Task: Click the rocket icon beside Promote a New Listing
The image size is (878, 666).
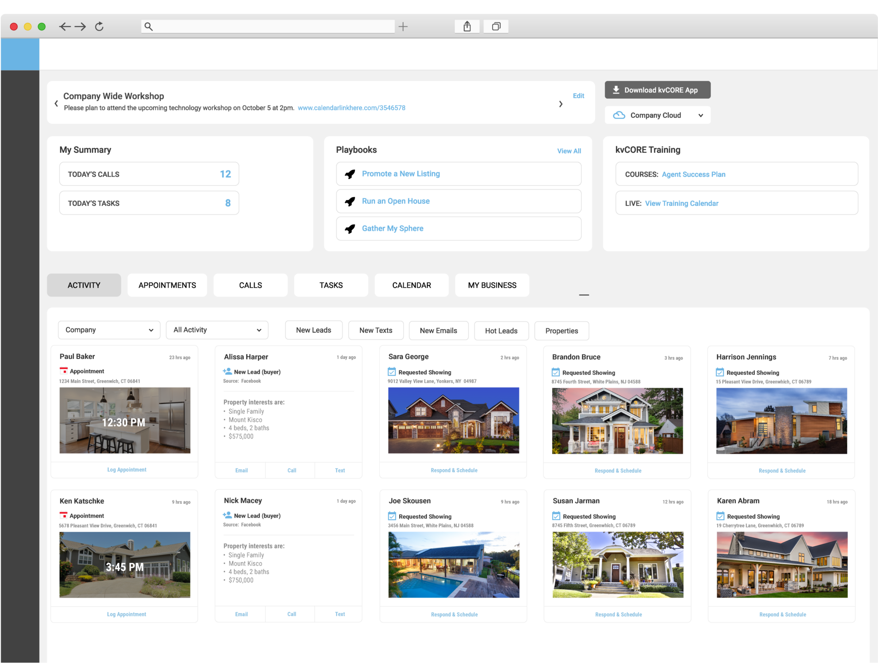Action: (350, 174)
